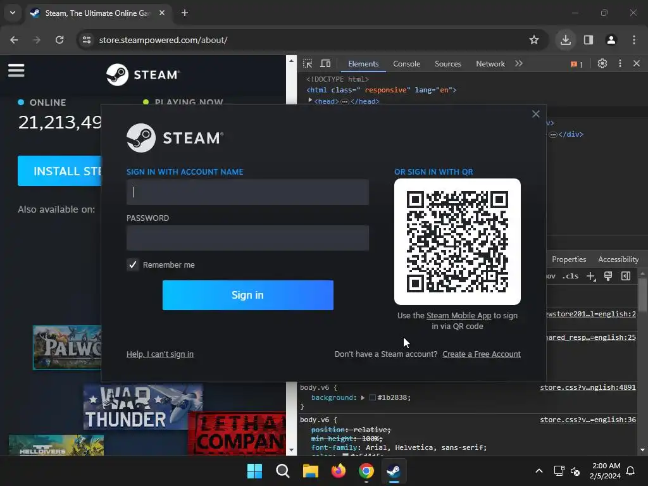Open the Properties pane tab

click(569, 259)
